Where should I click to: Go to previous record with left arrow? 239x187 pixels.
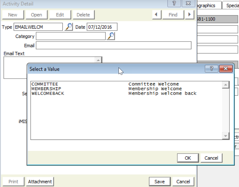pyautogui.click(x=156, y=15)
